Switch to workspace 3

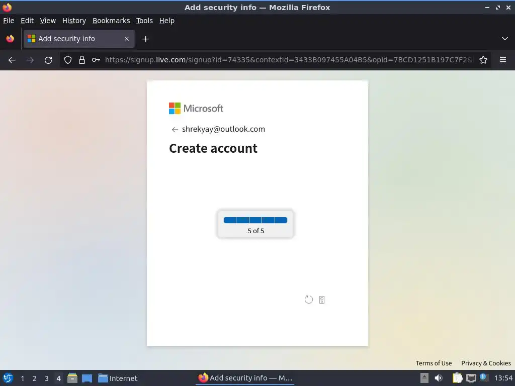point(47,378)
